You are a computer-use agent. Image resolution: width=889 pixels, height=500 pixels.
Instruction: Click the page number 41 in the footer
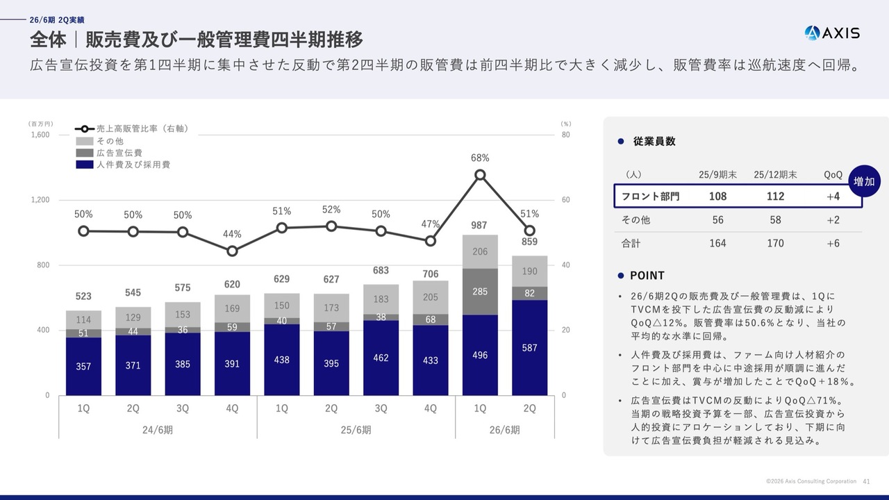(x=866, y=481)
